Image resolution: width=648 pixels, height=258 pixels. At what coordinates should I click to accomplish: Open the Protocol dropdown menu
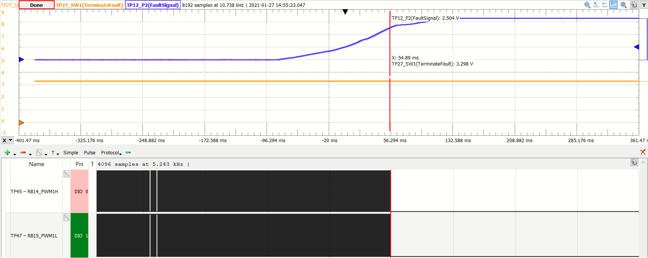pos(111,152)
